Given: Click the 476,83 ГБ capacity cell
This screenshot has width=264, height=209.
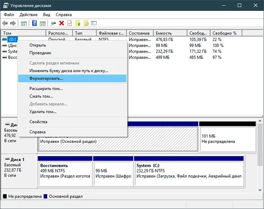Looking at the screenshot, I should [164, 40].
